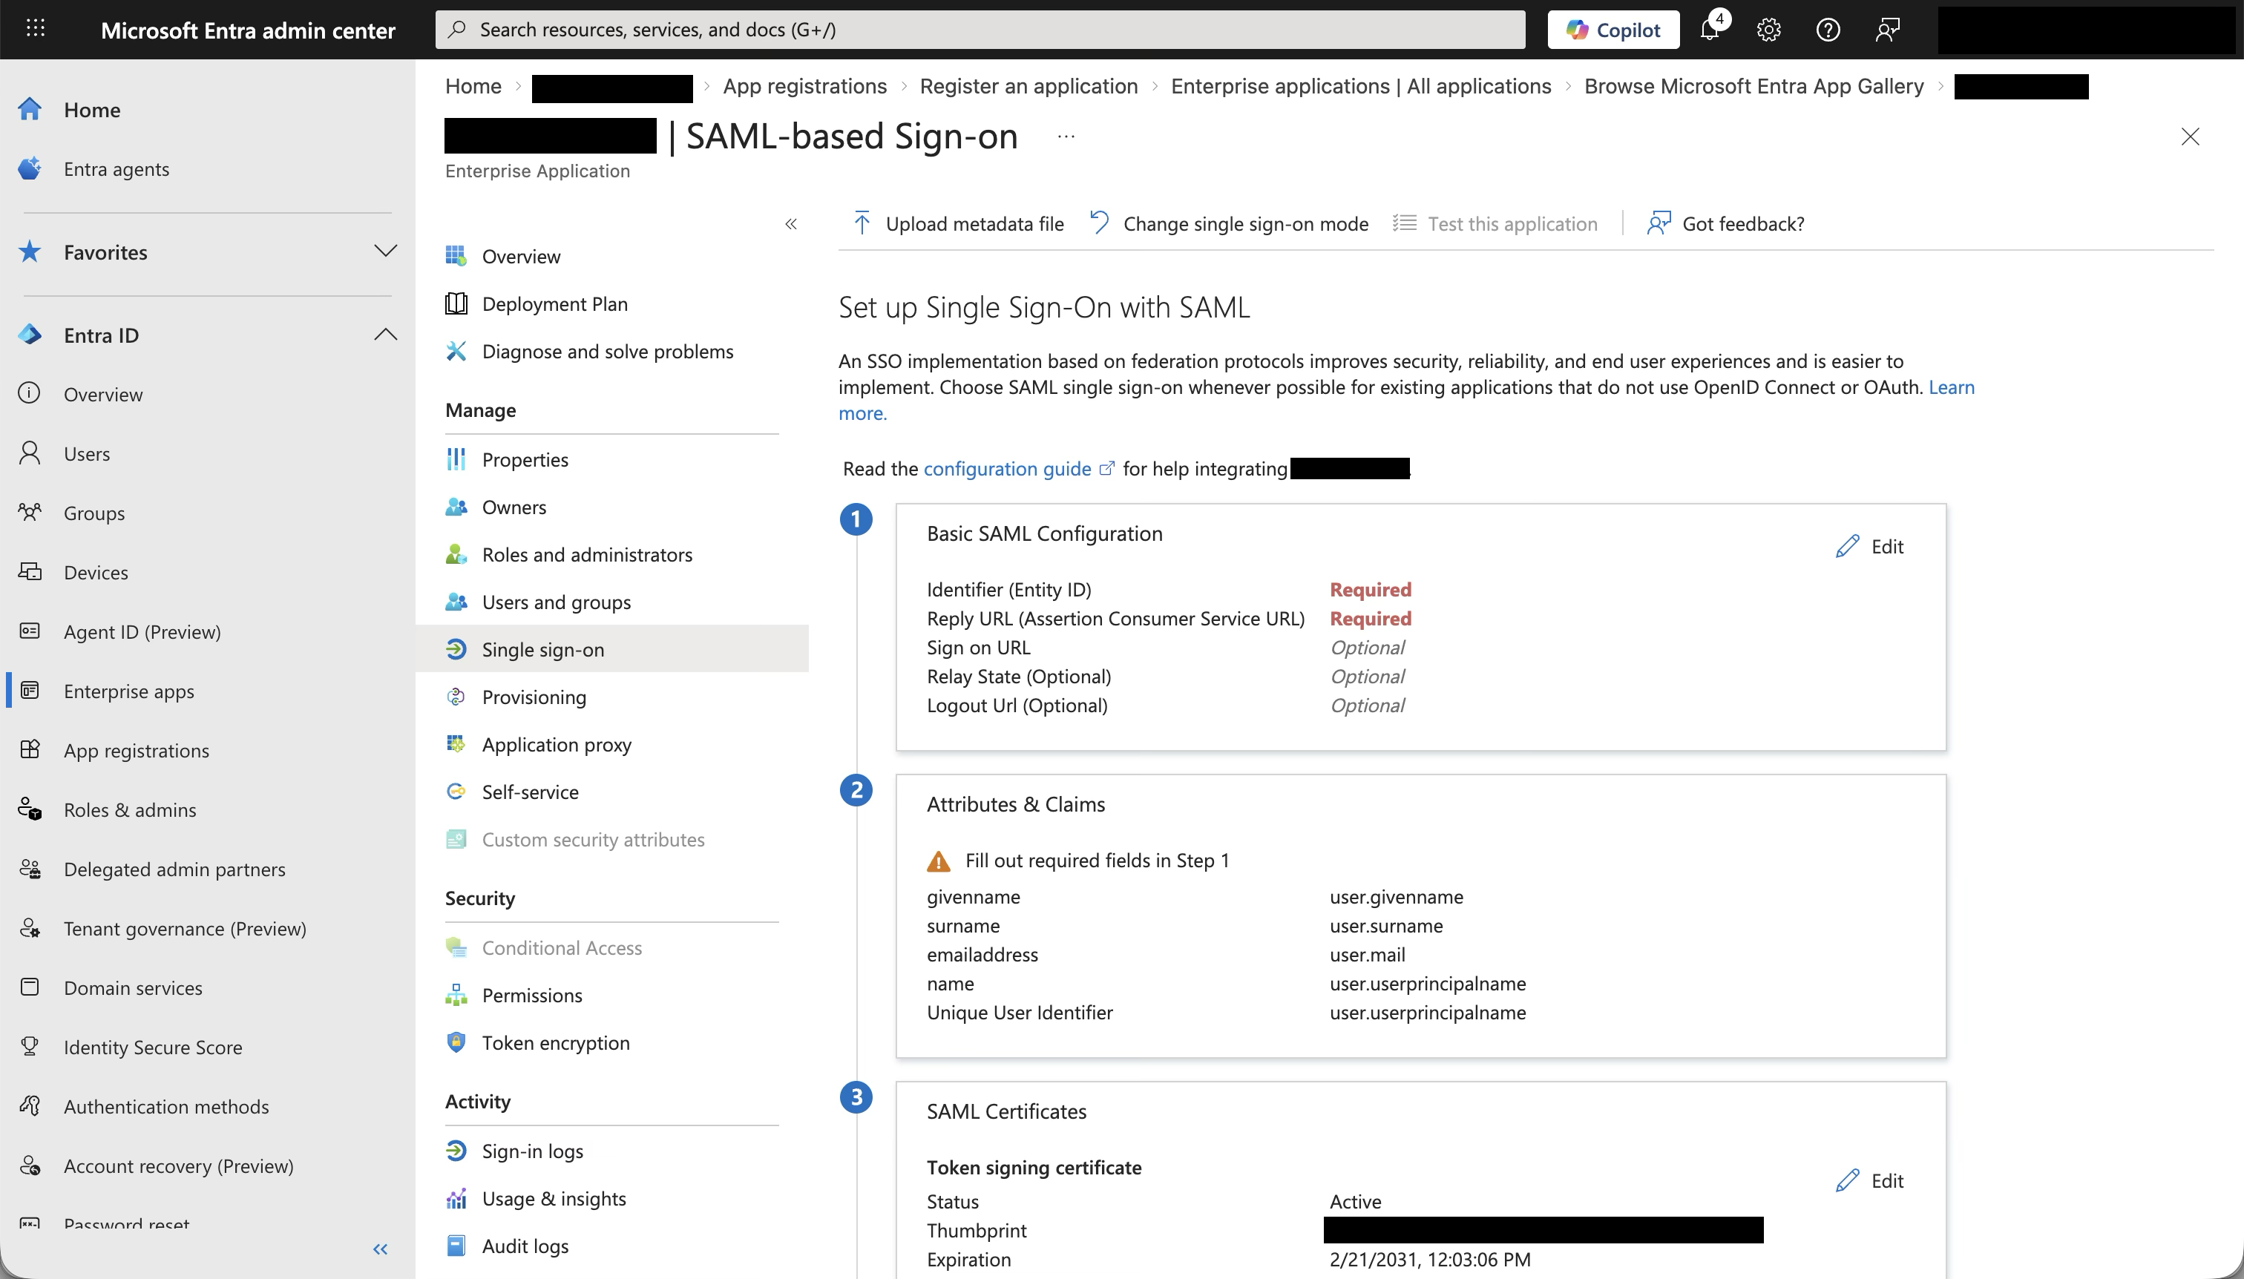Open Delegated admin partners
The width and height of the screenshot is (2244, 1279).
coord(174,869)
